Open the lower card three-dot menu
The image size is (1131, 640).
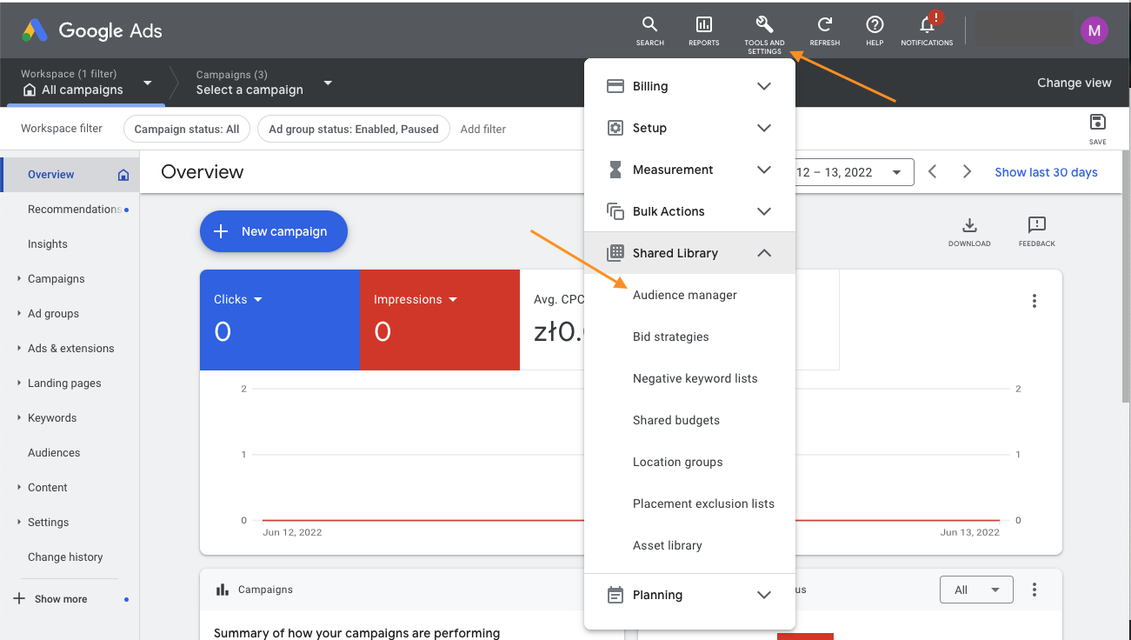tap(1035, 590)
